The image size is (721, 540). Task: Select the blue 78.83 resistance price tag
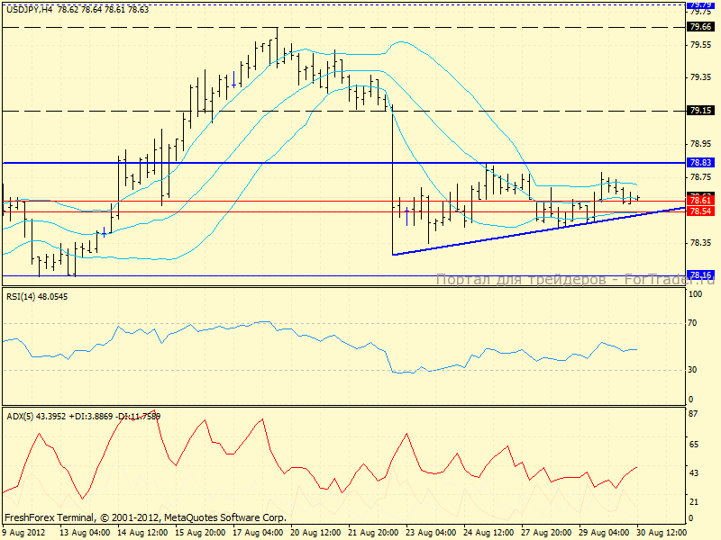[x=700, y=163]
